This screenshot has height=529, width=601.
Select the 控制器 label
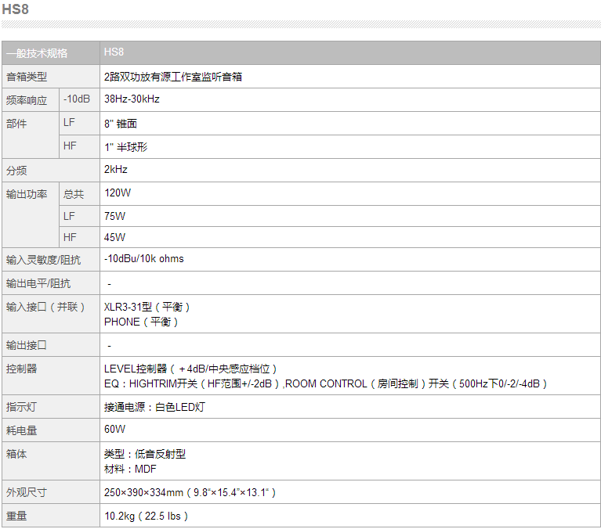point(22,369)
